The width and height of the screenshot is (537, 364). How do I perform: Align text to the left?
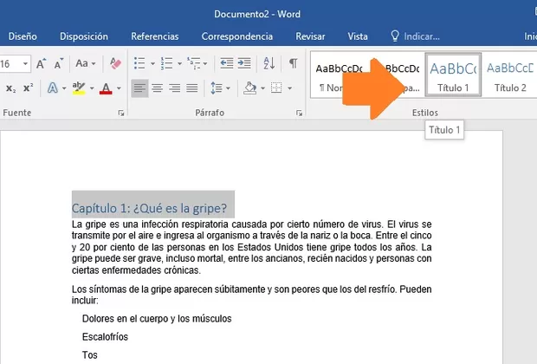(x=139, y=88)
